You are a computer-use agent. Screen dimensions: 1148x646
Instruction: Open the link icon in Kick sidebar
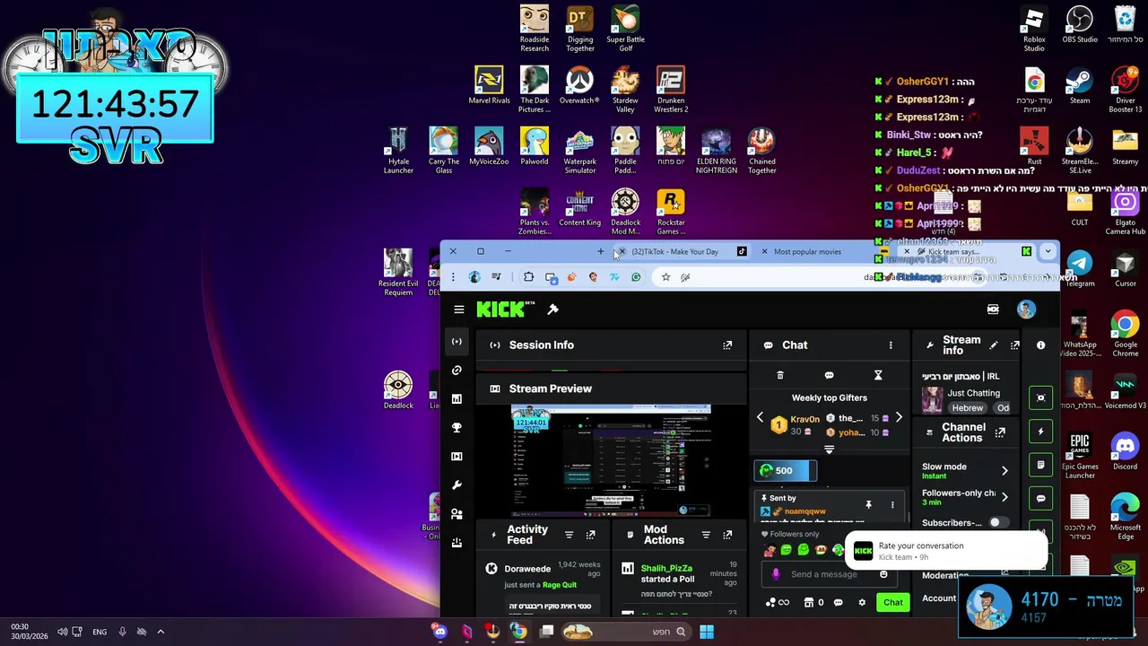coord(457,370)
